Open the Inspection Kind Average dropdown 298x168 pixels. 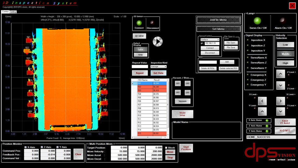pos(159,67)
